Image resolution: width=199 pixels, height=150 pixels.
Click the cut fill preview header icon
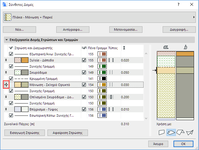click(166, 47)
